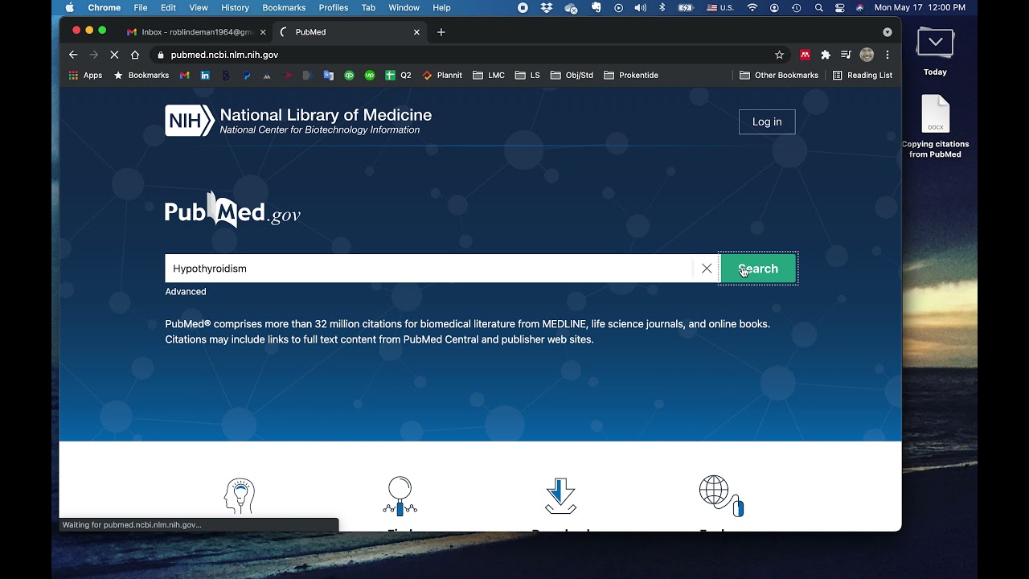
Task: Open Apps in bookmarks bar
Action: [85, 76]
